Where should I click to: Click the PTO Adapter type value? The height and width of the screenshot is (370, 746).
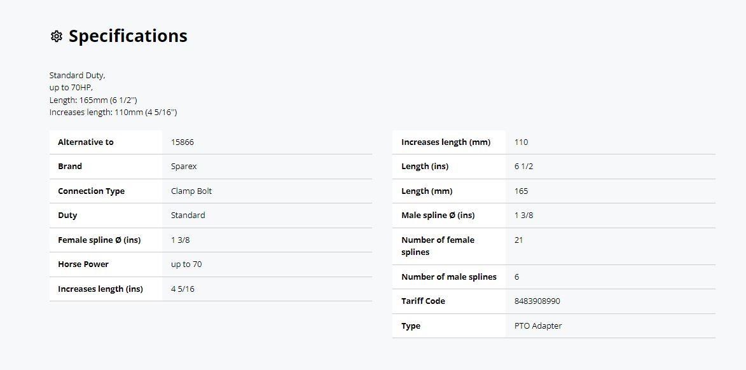pos(538,325)
